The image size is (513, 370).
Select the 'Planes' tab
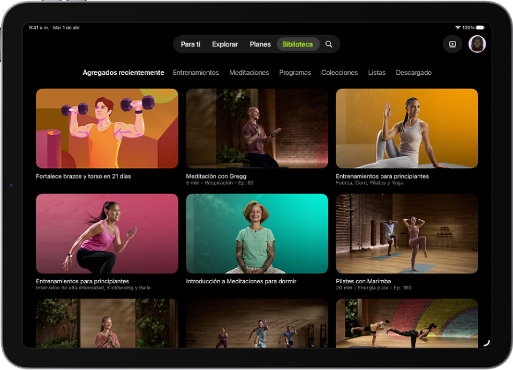[260, 44]
